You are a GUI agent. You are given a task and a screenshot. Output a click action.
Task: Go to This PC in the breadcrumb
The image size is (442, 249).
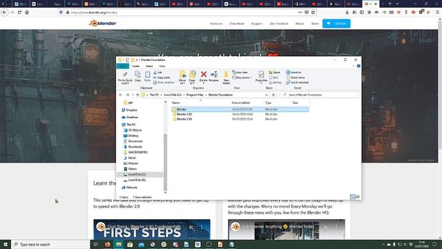click(x=154, y=95)
